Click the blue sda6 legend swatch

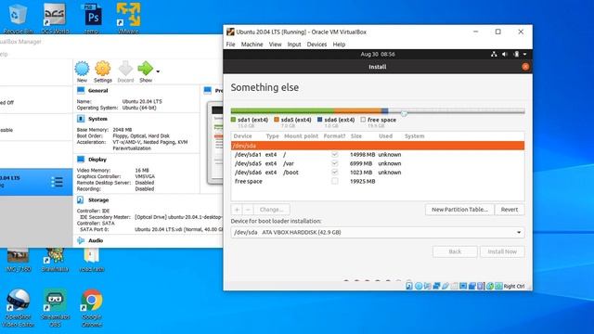tap(319, 120)
